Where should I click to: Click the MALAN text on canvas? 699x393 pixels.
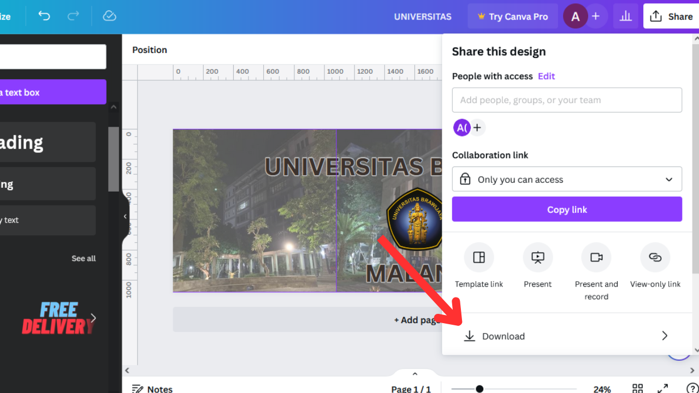click(x=403, y=273)
